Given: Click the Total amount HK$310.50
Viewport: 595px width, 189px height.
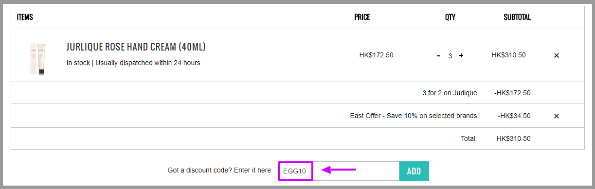Looking at the screenshot, I should pyautogui.click(x=513, y=138).
